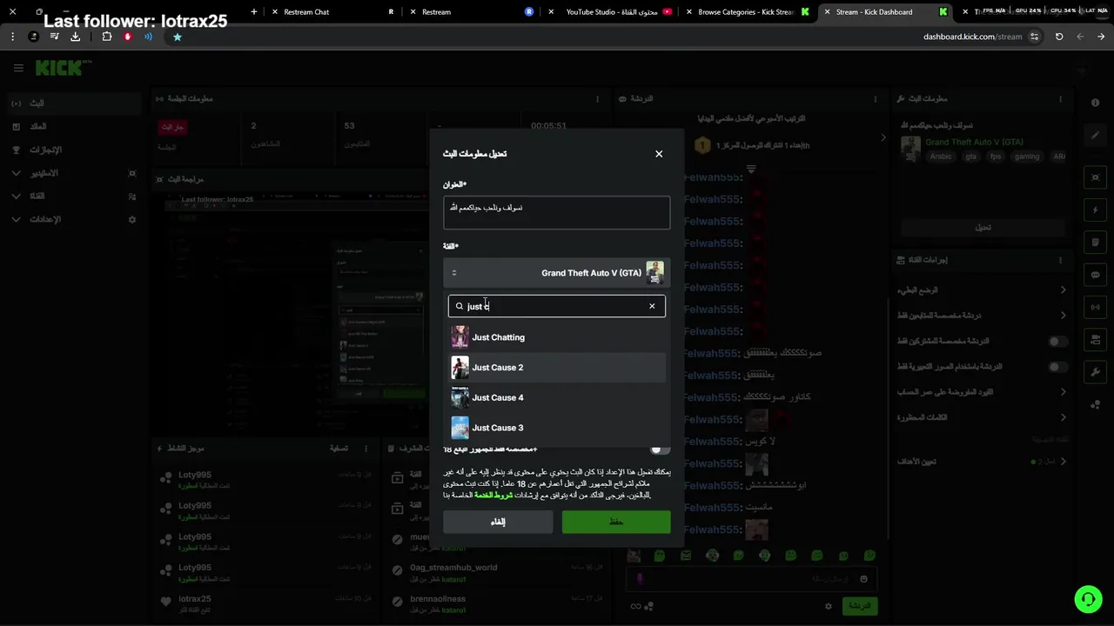Click the activity feed filter label
Viewport: 1114px width, 626px height.
click(x=339, y=448)
